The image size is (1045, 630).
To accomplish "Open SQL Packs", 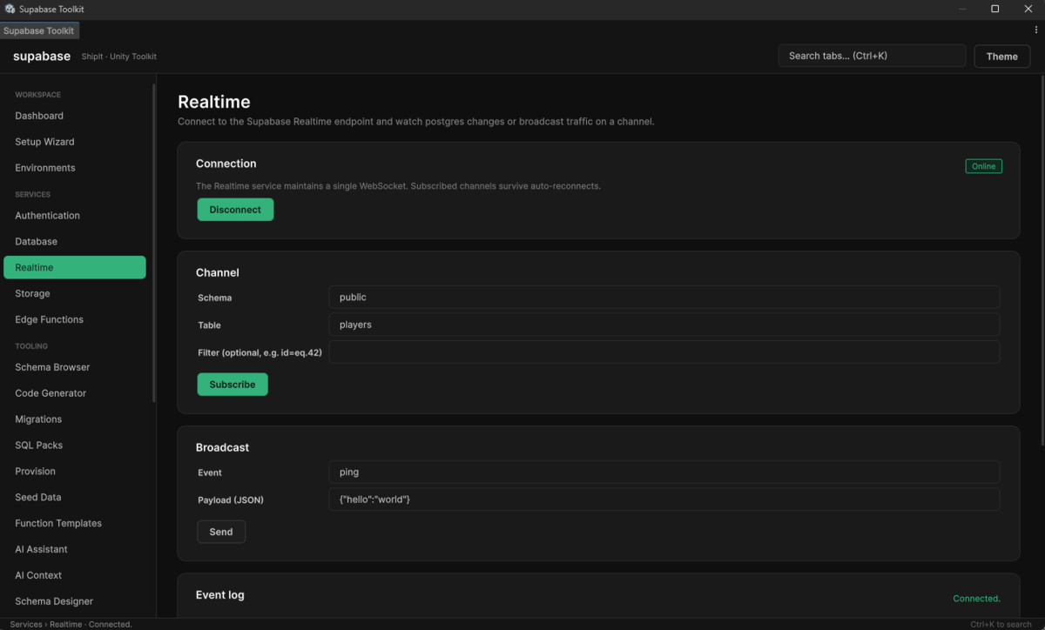I will click(75, 446).
